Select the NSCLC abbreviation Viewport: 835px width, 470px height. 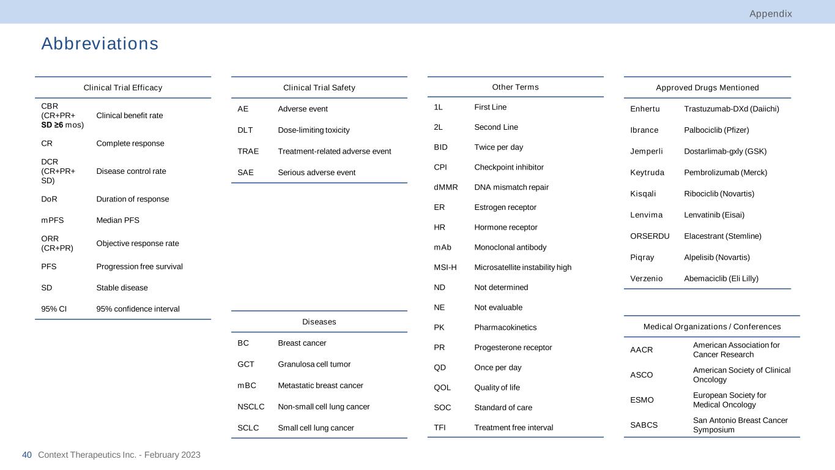point(251,406)
